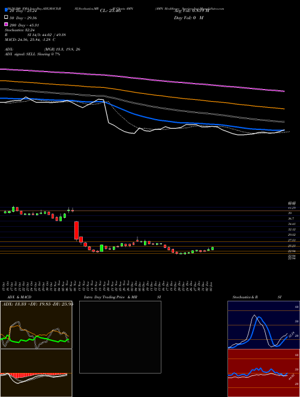The image size is (300, 397).
Task: Click the '(MGR) 13.3, 19.8, 26' ADX values
Action: coord(62,49)
